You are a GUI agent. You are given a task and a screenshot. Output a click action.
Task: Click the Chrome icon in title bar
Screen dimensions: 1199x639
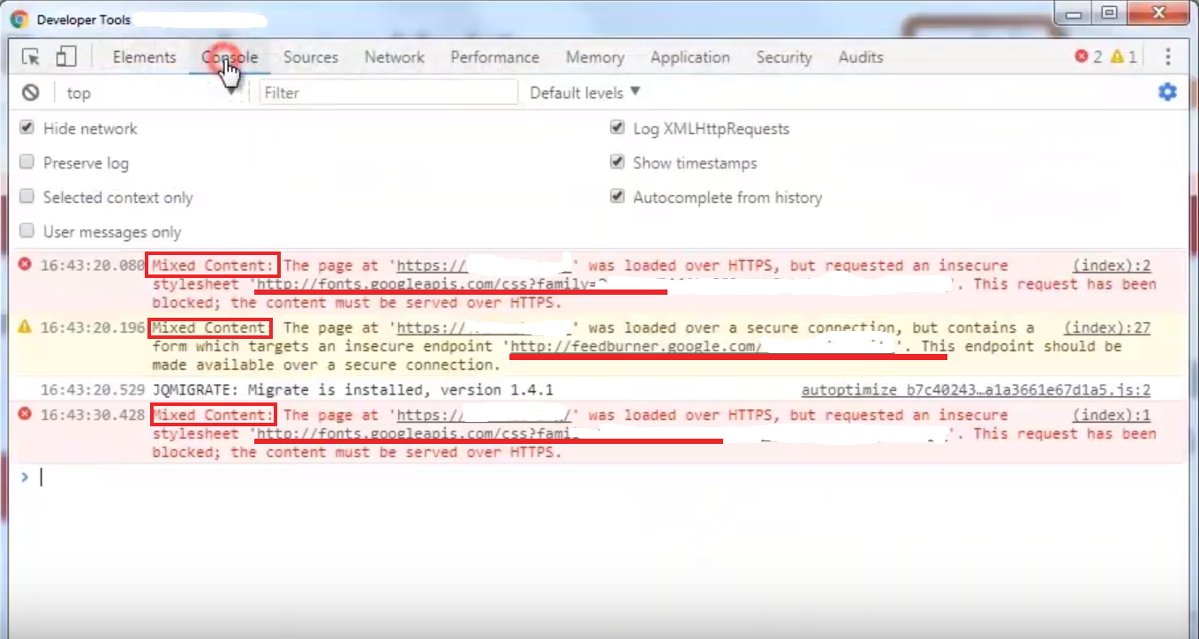tap(19, 19)
